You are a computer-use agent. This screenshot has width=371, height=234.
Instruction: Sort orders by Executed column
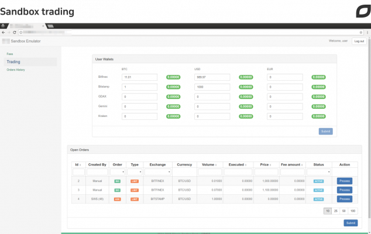click(x=238, y=164)
